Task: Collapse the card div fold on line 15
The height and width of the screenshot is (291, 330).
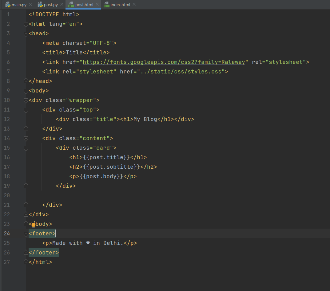Action: click(26, 148)
